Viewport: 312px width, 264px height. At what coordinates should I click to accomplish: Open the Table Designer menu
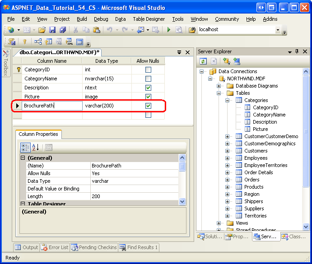149,19
